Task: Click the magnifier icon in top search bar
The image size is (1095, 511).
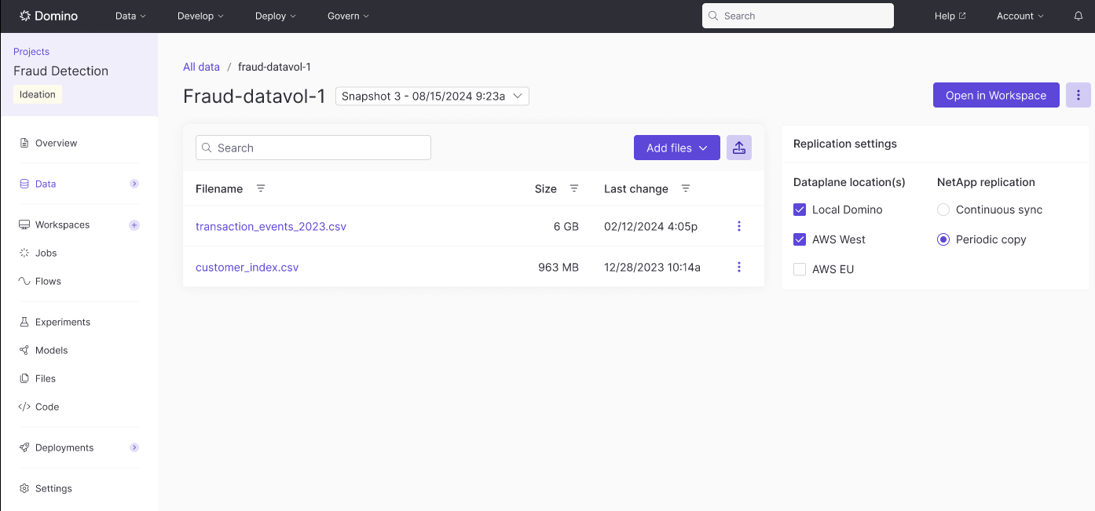Action: click(x=713, y=16)
